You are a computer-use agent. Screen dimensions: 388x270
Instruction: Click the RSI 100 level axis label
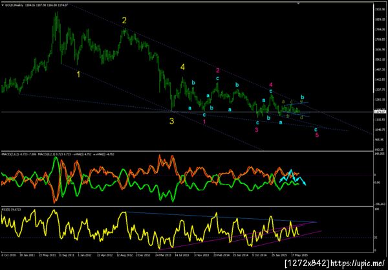click(376, 210)
